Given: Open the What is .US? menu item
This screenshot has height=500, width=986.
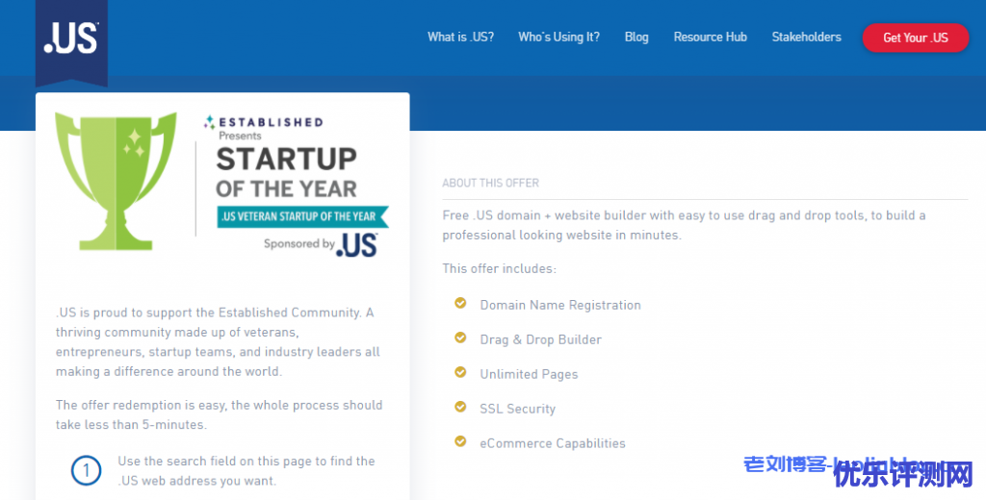Looking at the screenshot, I should [x=460, y=37].
